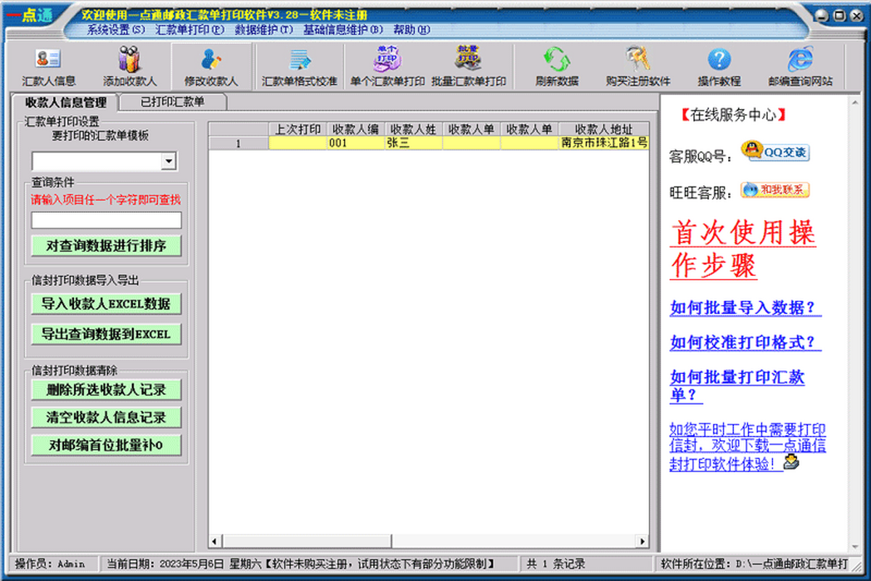
Task: Open 汇款人信息 toolbar icon
Action: click(x=49, y=67)
